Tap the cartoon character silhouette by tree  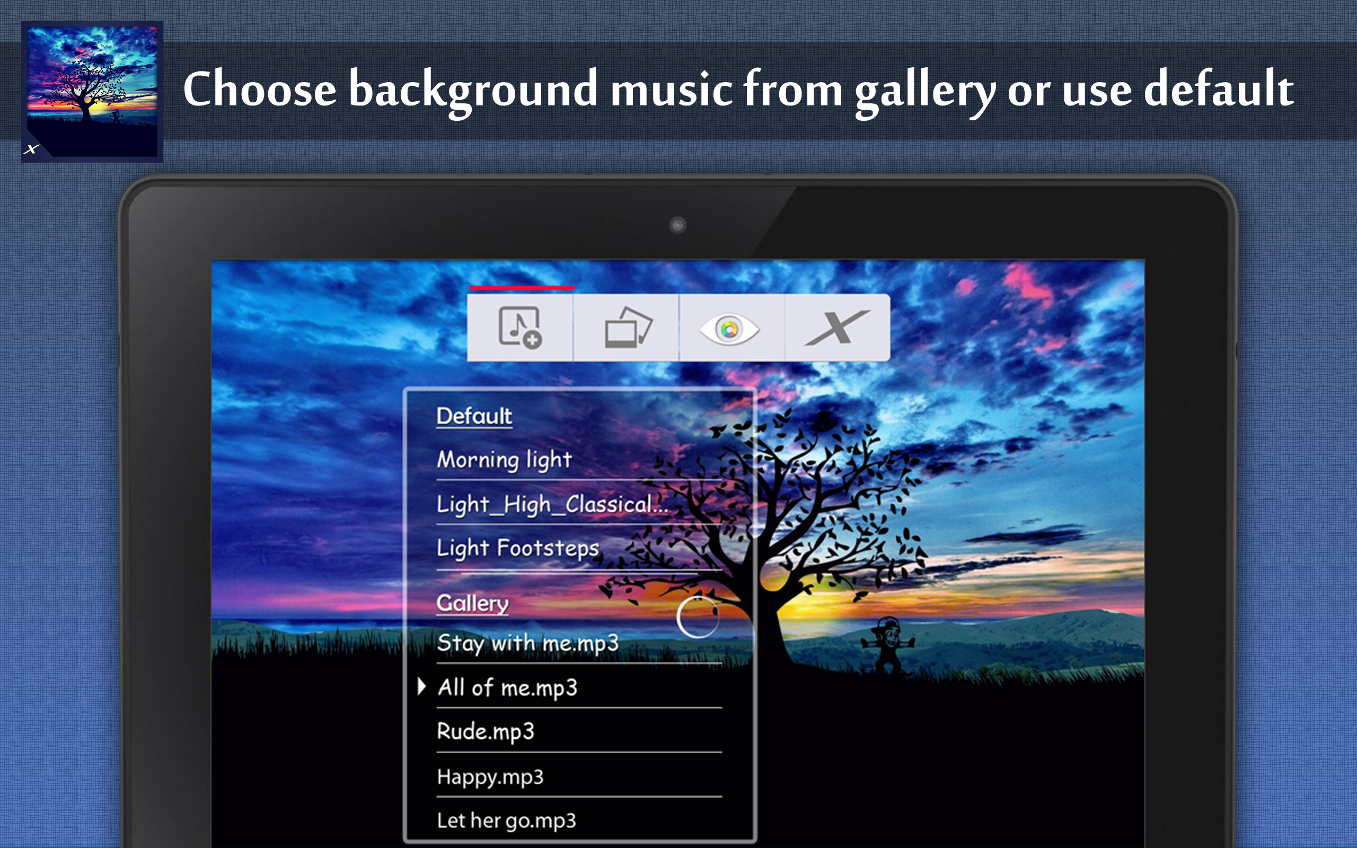click(x=888, y=644)
